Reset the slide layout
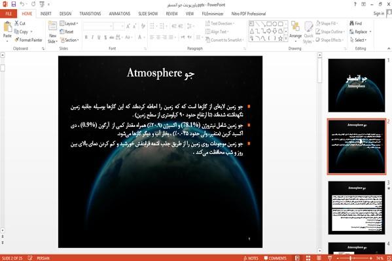Screen dimensions: 392x261 coord(67,32)
